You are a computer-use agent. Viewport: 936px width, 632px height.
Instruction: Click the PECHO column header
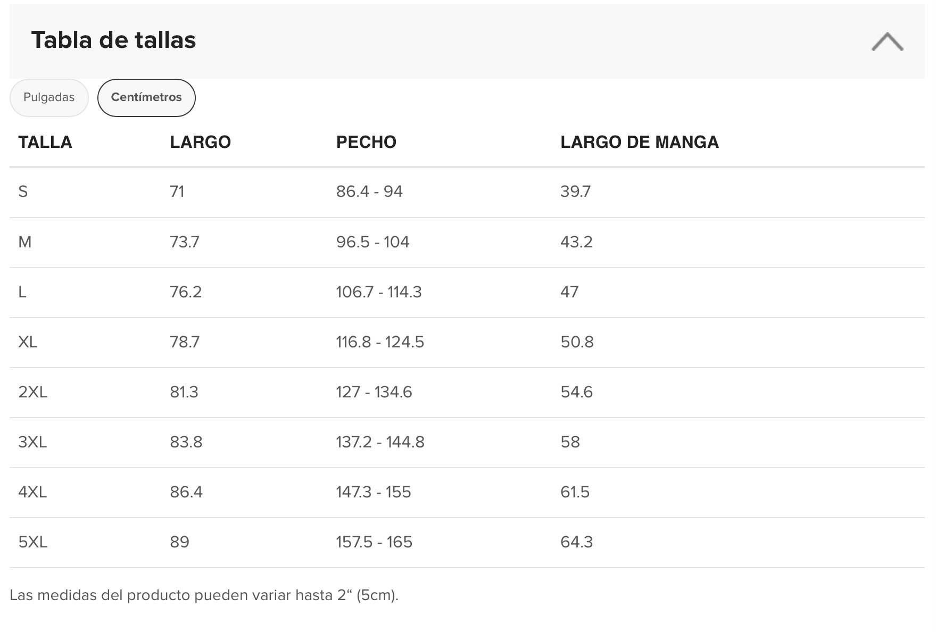366,142
